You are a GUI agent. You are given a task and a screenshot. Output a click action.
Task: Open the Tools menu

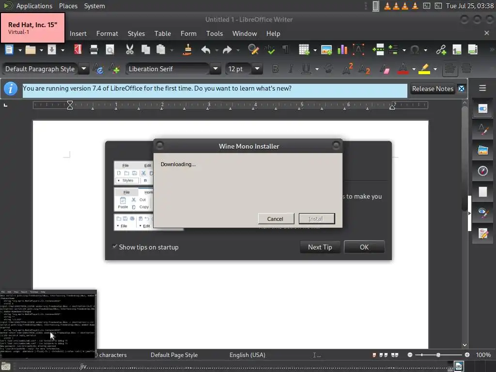[x=215, y=33]
